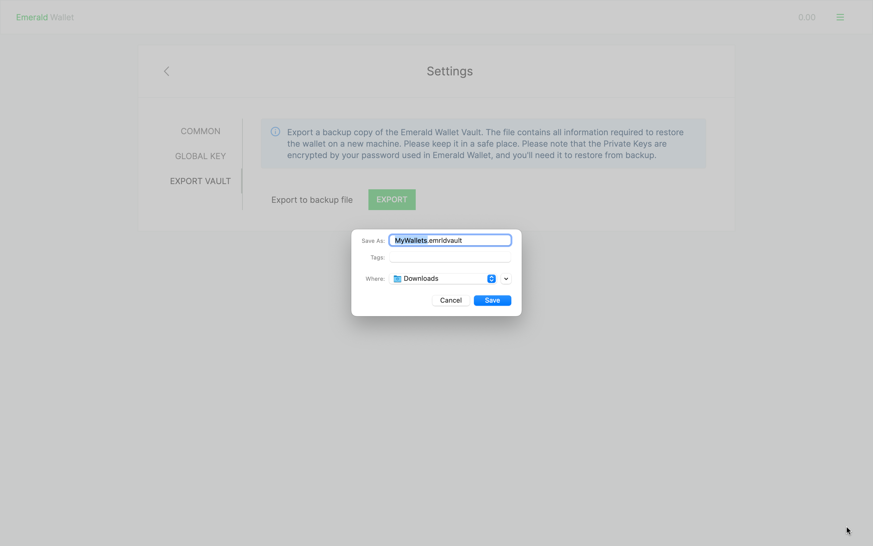Click the balance display showing 0.00
Screen dimensions: 873x546
point(806,17)
